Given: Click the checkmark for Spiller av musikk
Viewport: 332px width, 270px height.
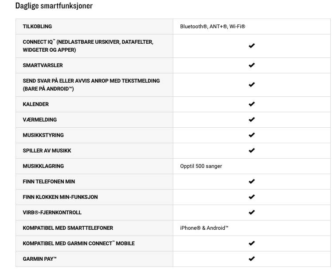Looking at the screenshot, I should click(251, 151).
